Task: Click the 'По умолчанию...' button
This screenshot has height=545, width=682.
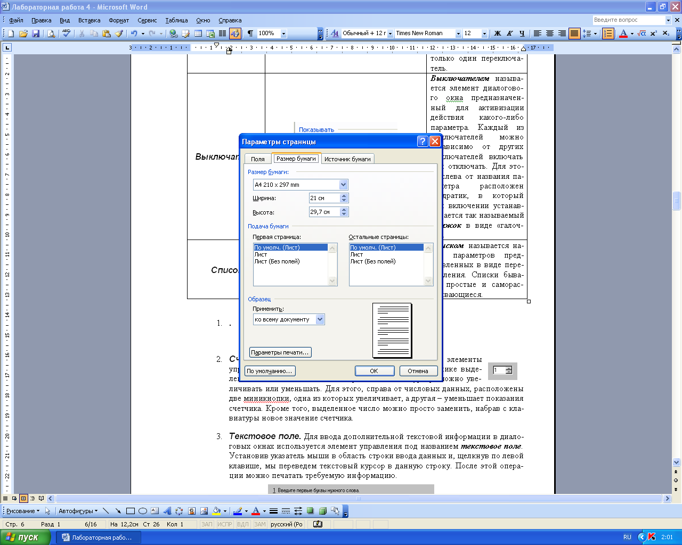Action: pyautogui.click(x=270, y=371)
